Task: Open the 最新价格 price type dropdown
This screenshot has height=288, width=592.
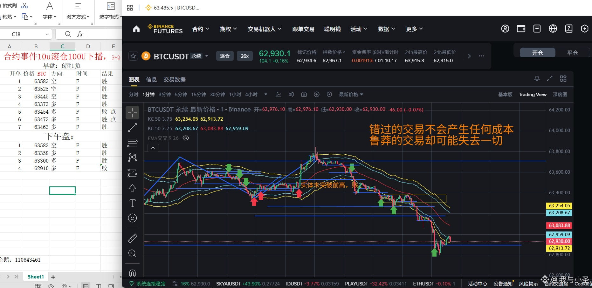Action: (351, 94)
